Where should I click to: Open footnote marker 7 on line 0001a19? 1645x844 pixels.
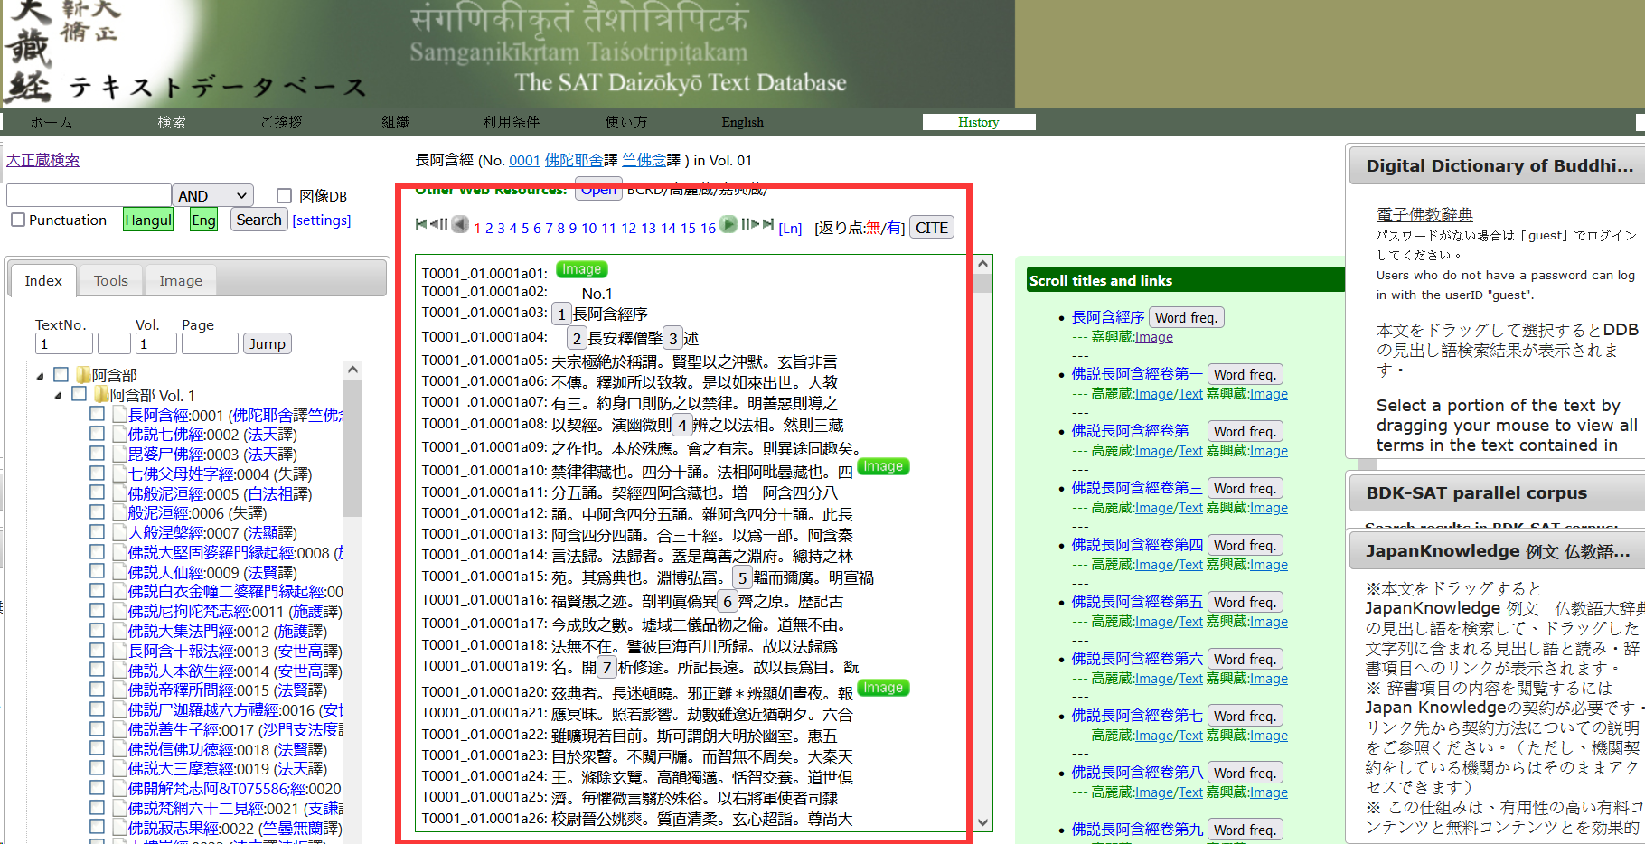[x=607, y=668]
